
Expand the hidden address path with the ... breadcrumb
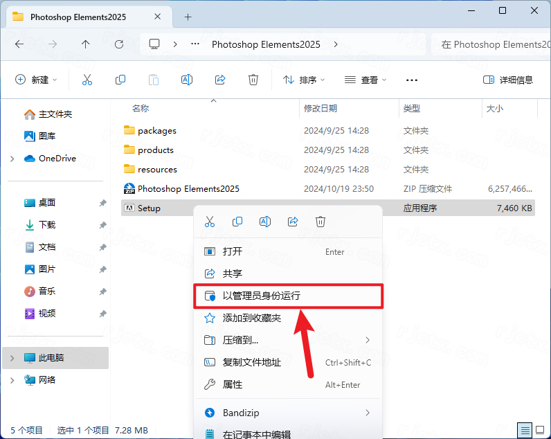point(195,44)
